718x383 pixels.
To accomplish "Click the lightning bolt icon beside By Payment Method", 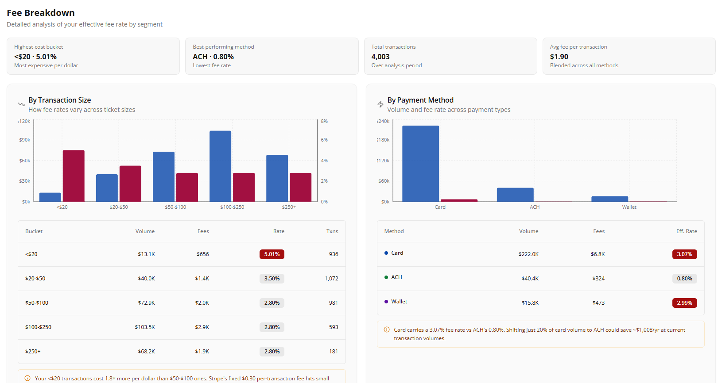I will [x=380, y=105].
